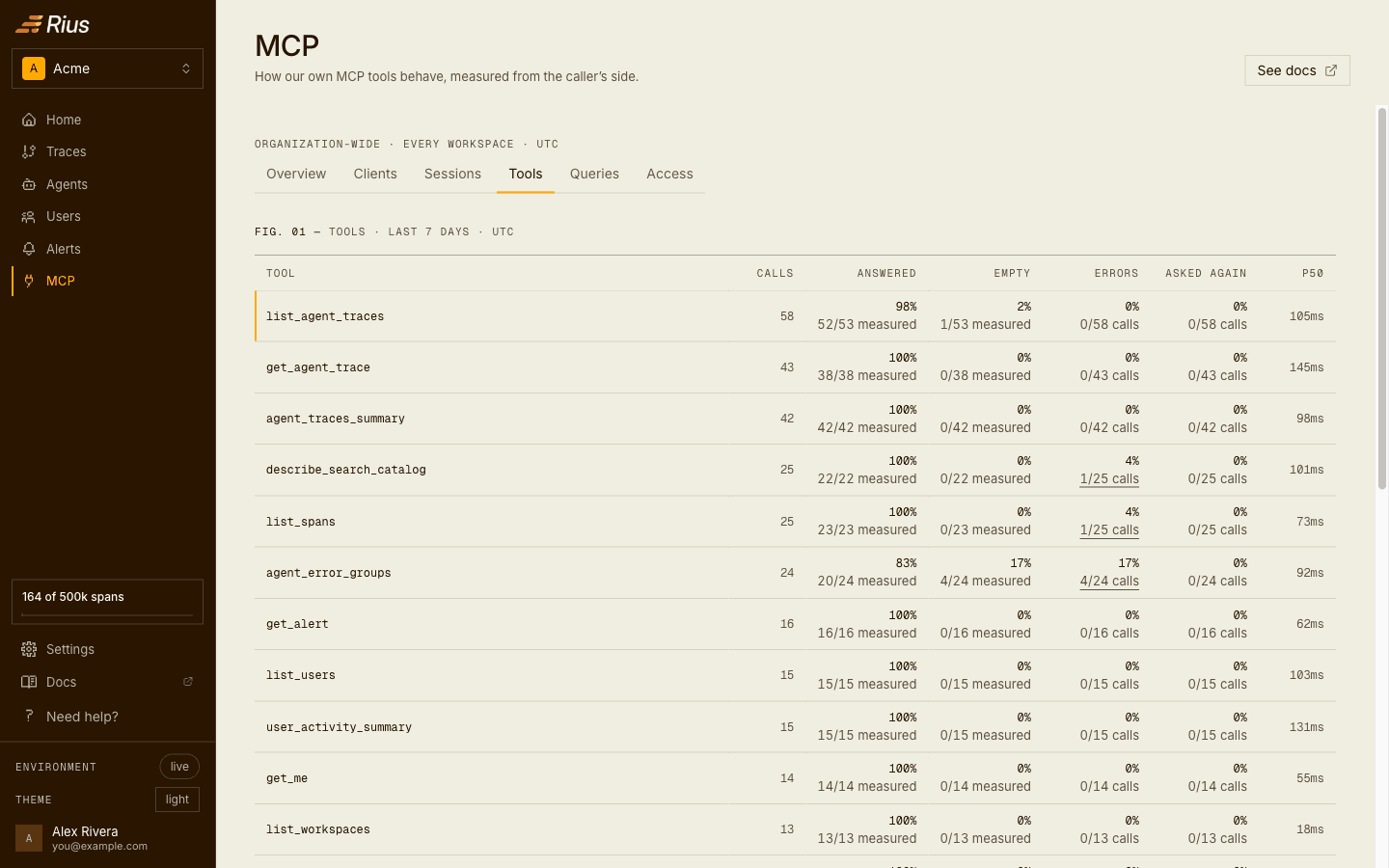Click the 164 of 500k spans usage bar
Screen dimensions: 1389x868
point(107,602)
